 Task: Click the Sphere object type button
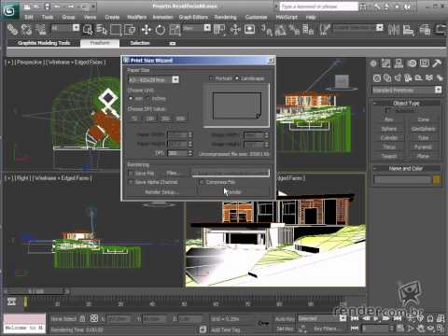pyautogui.click(x=389, y=129)
